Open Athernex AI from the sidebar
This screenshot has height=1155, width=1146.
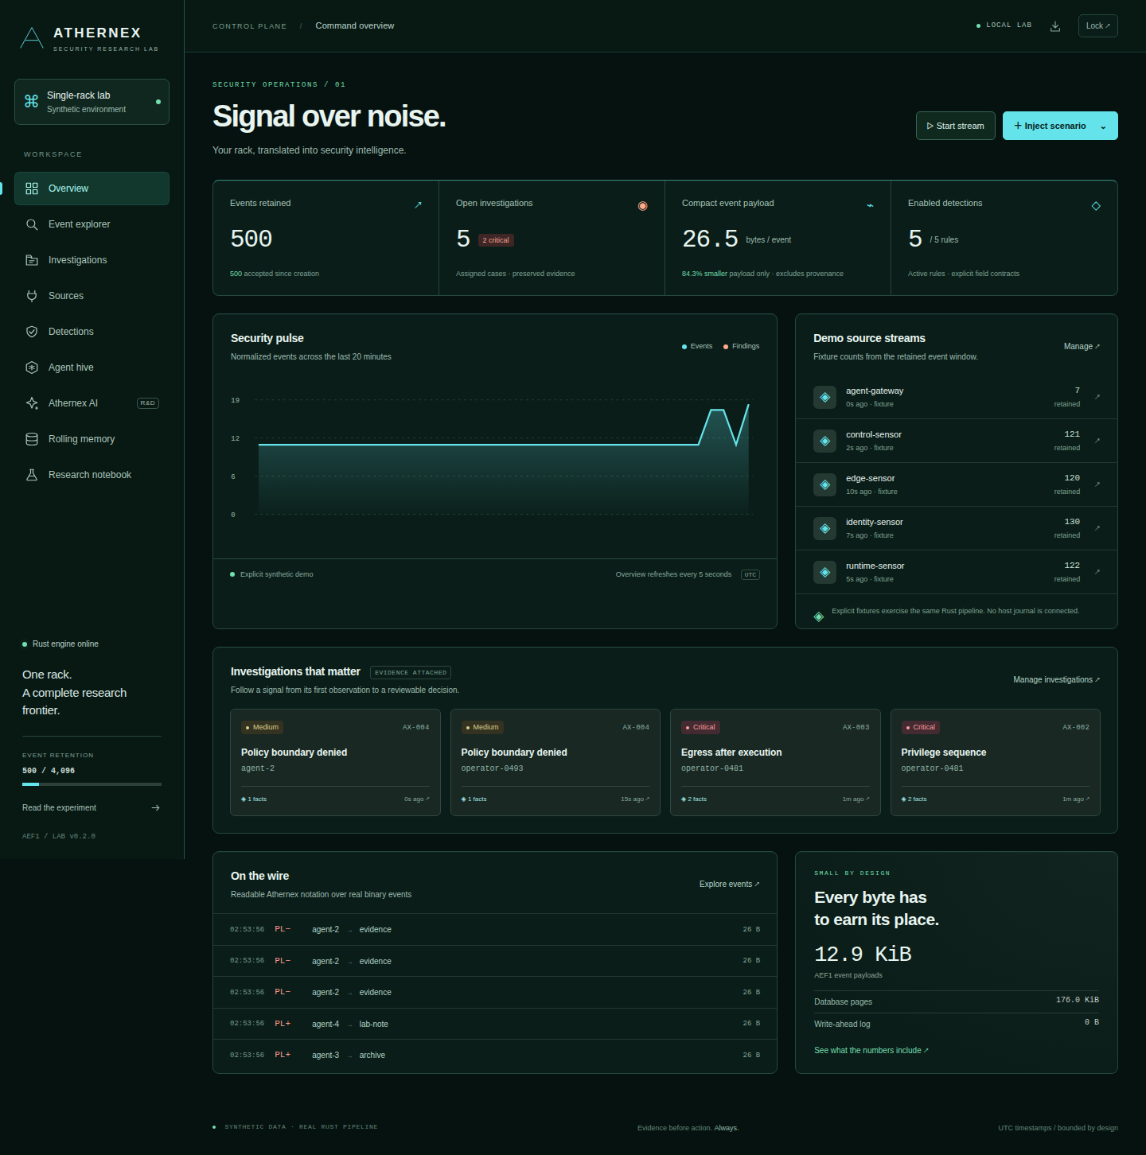(x=92, y=403)
